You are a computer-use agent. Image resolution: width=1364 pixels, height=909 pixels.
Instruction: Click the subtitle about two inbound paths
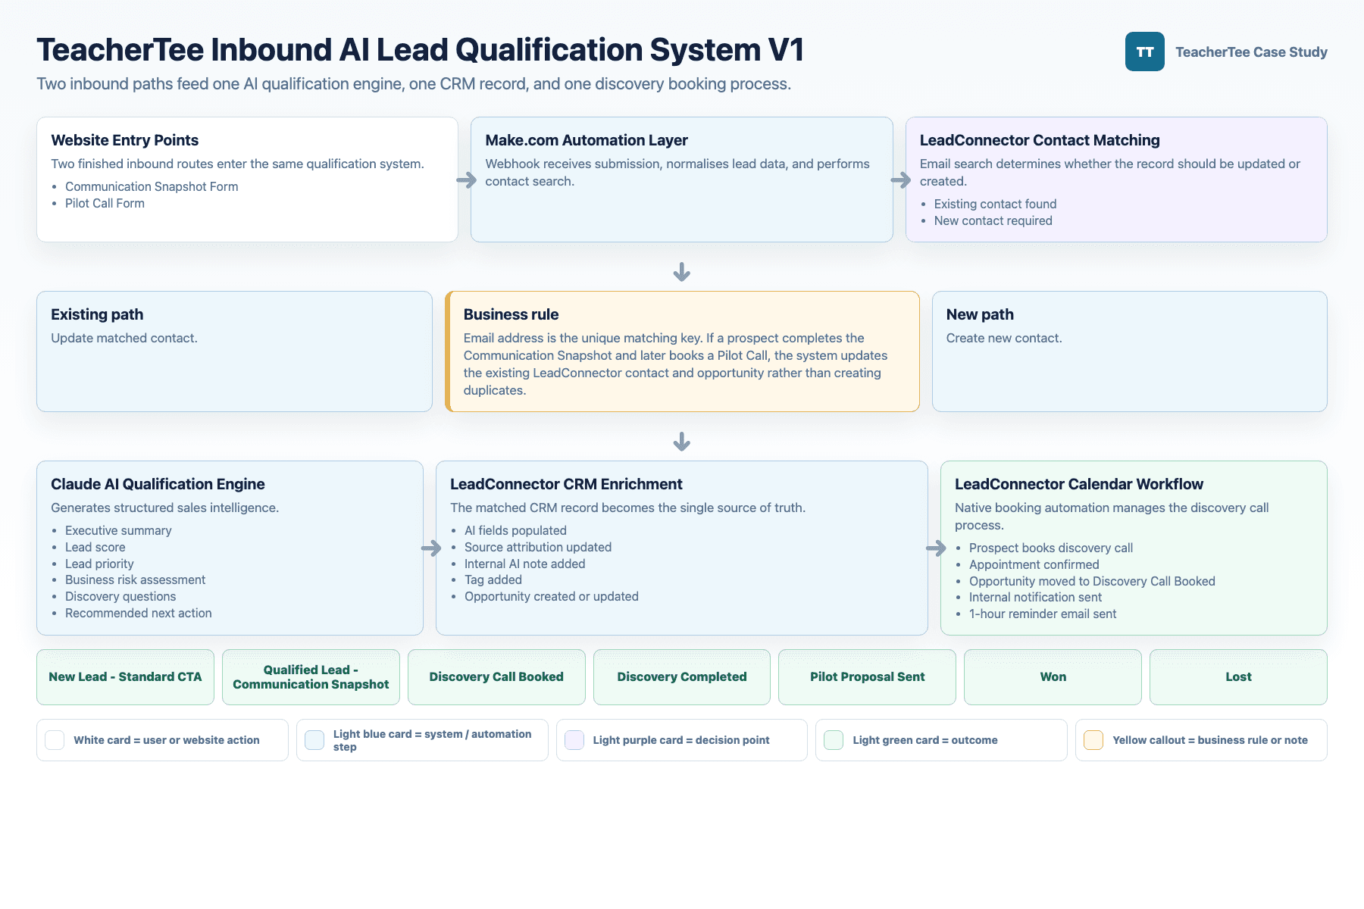[414, 83]
